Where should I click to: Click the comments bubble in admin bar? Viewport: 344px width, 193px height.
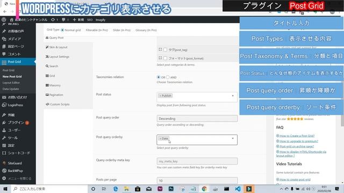tap(65, 20)
